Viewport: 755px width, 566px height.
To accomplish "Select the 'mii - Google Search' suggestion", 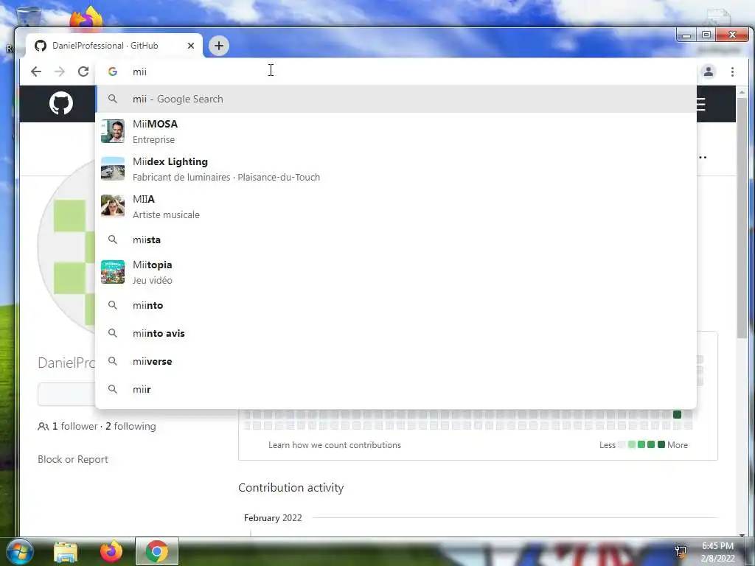I will (396, 99).
